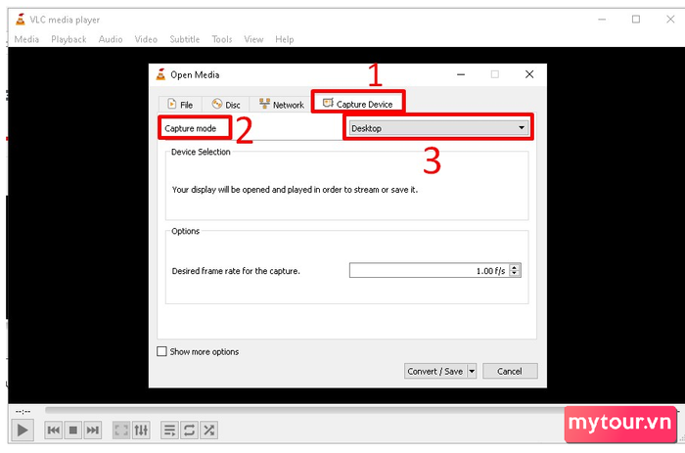Image resolution: width=685 pixels, height=453 pixels.
Task: Toggle fullscreen video mode icon
Action: pyautogui.click(x=121, y=430)
